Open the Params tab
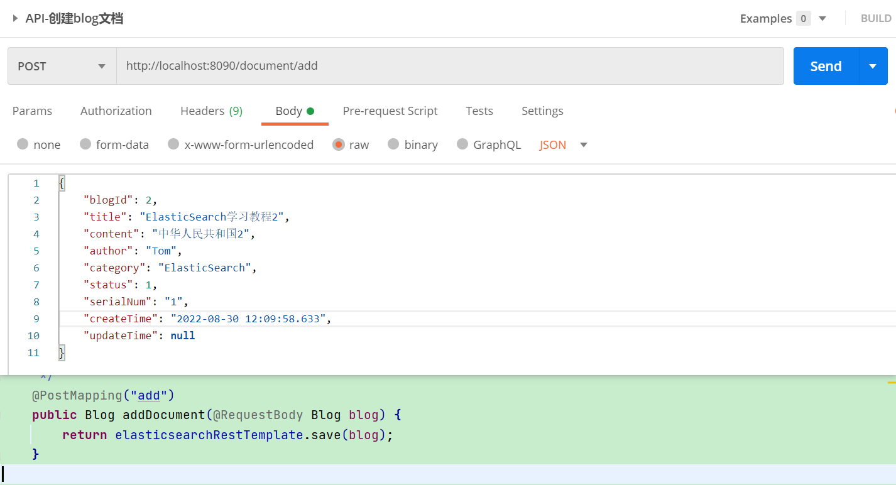The image size is (896, 485). click(32, 111)
